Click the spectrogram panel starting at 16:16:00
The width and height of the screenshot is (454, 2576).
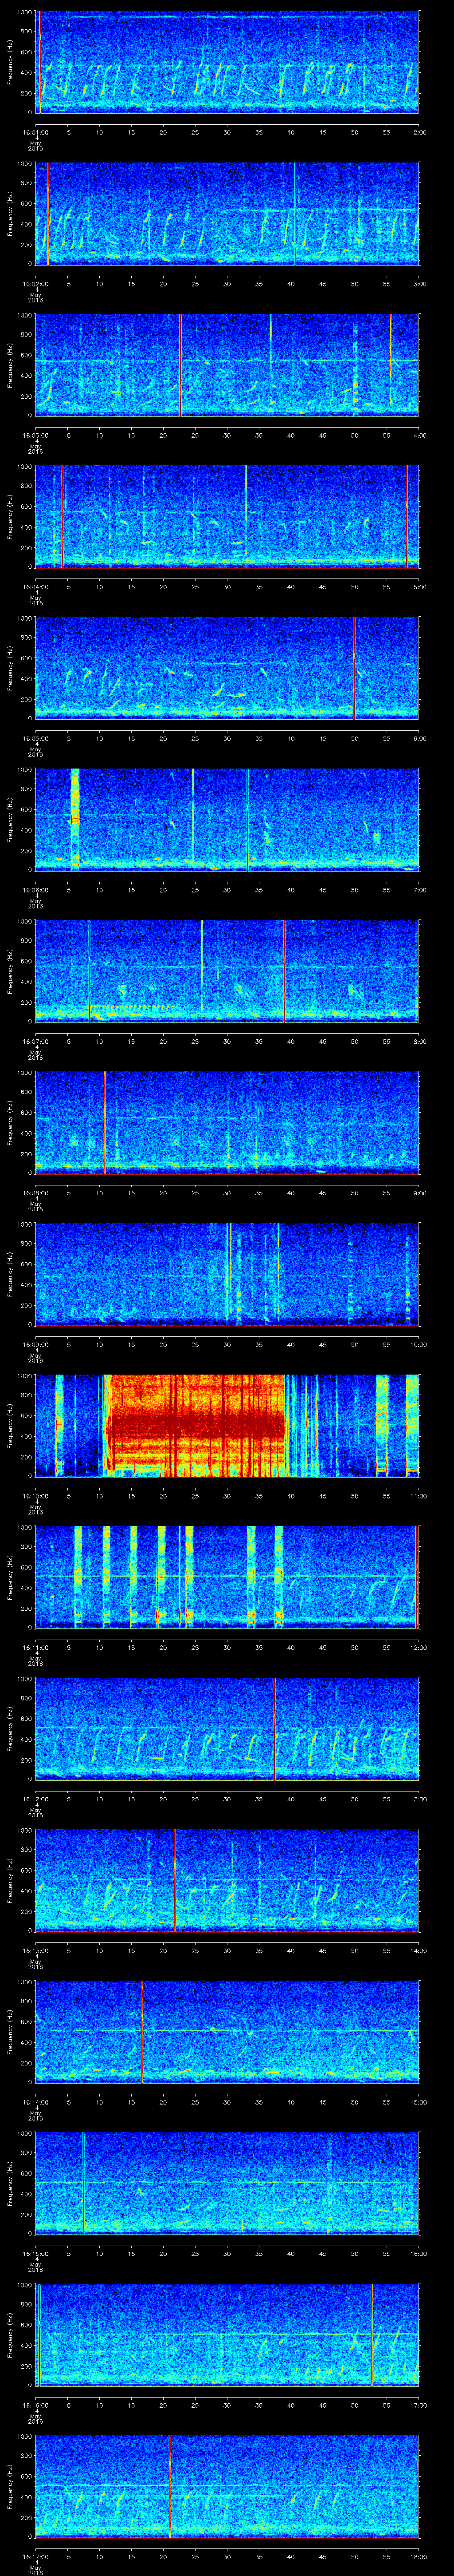pos(227,2334)
